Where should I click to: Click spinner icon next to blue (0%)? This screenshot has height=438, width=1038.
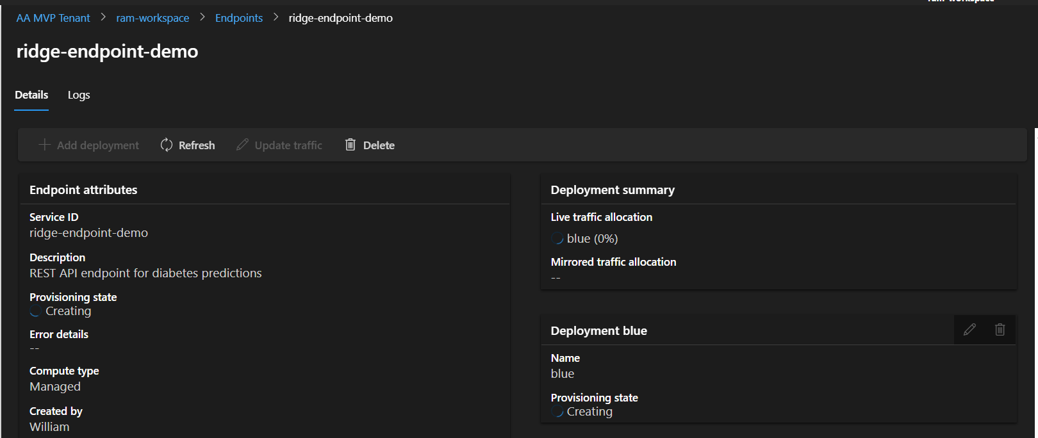tap(557, 239)
